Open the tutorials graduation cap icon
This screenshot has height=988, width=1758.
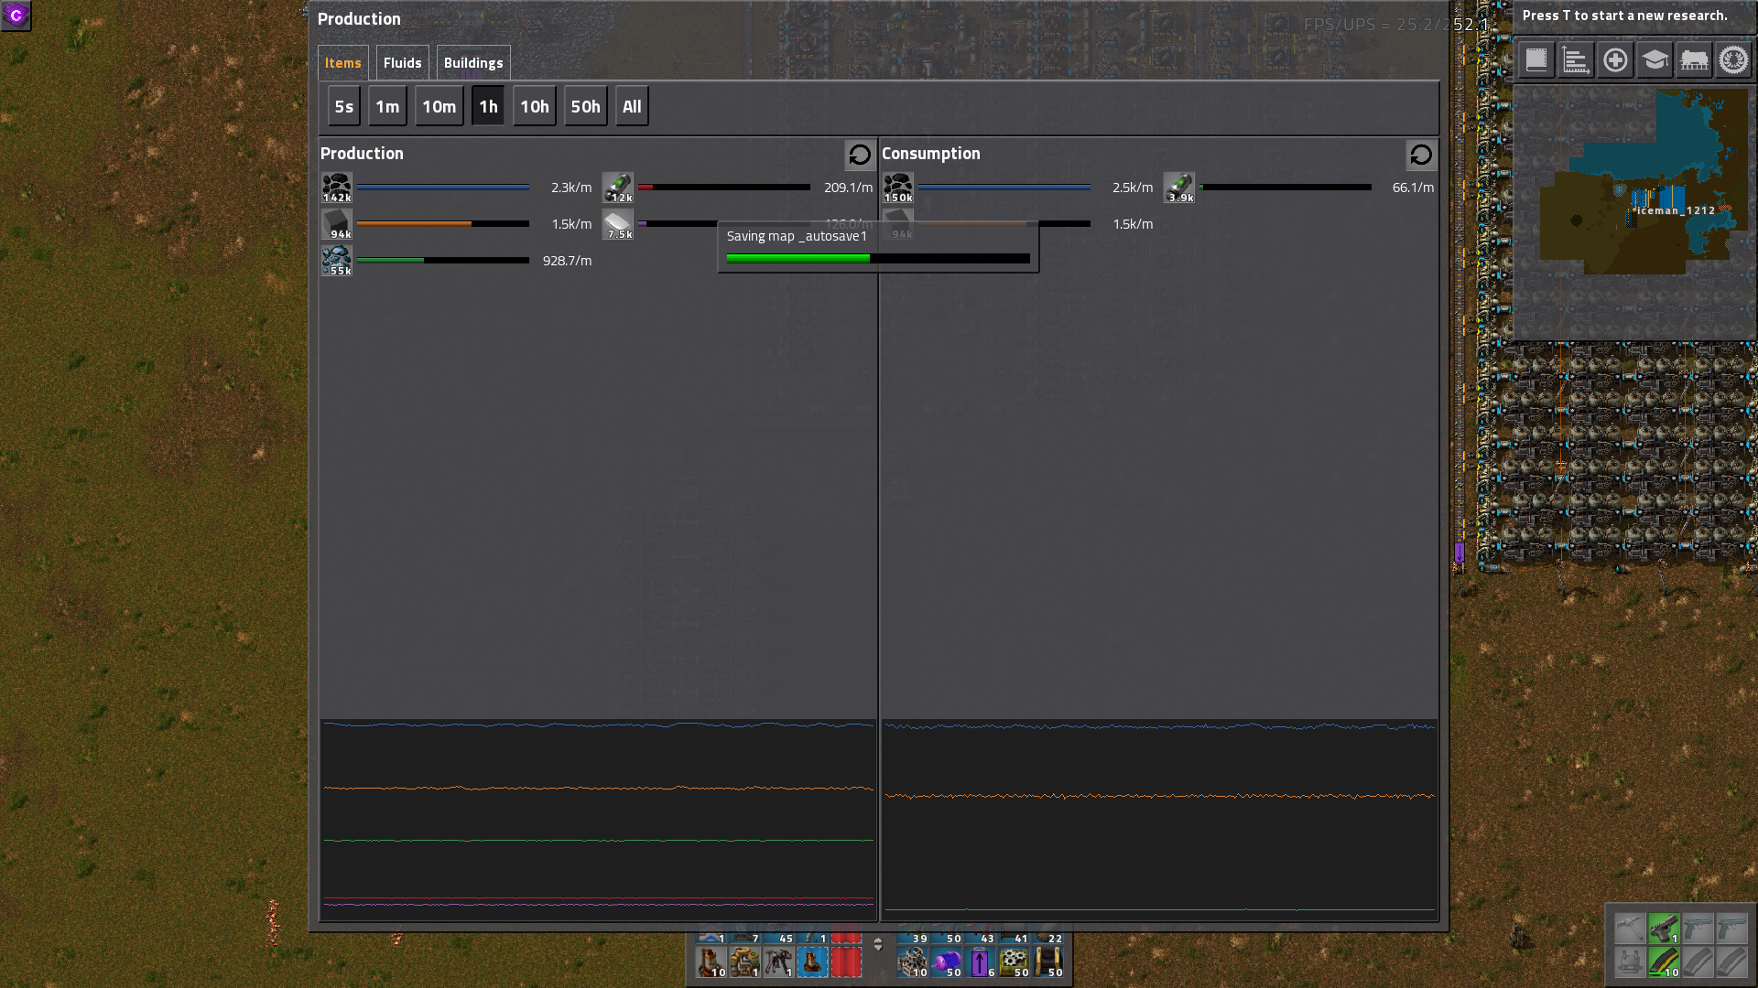[1655, 60]
